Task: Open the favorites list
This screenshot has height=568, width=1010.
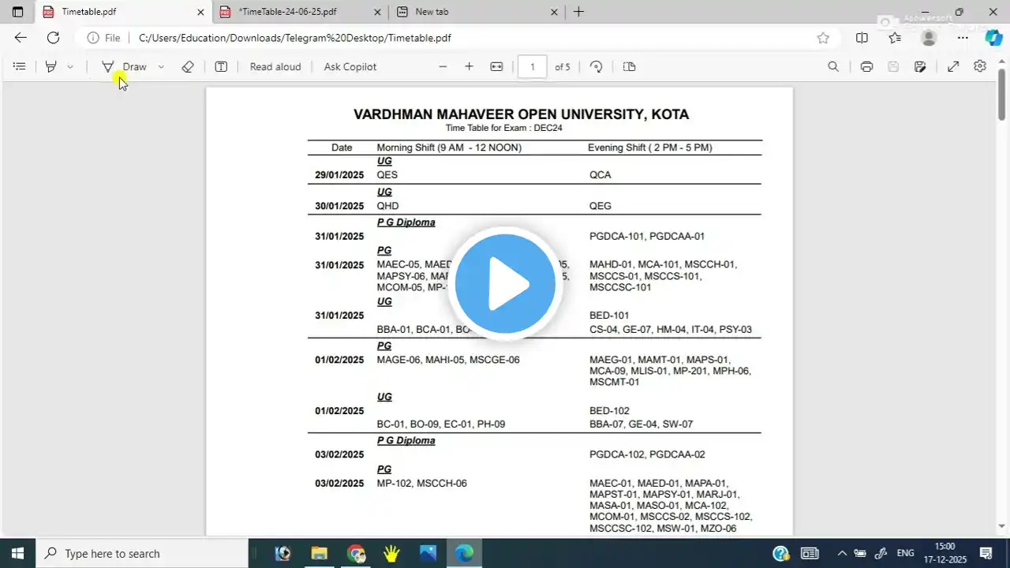Action: (x=895, y=38)
